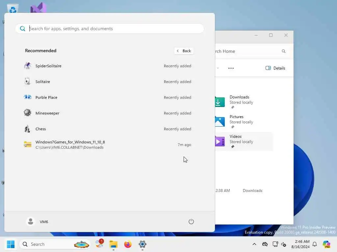Open Copilot preview icon in taskbar

coord(326,244)
